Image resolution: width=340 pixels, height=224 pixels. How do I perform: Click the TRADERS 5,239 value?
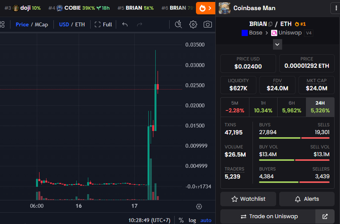(232, 176)
